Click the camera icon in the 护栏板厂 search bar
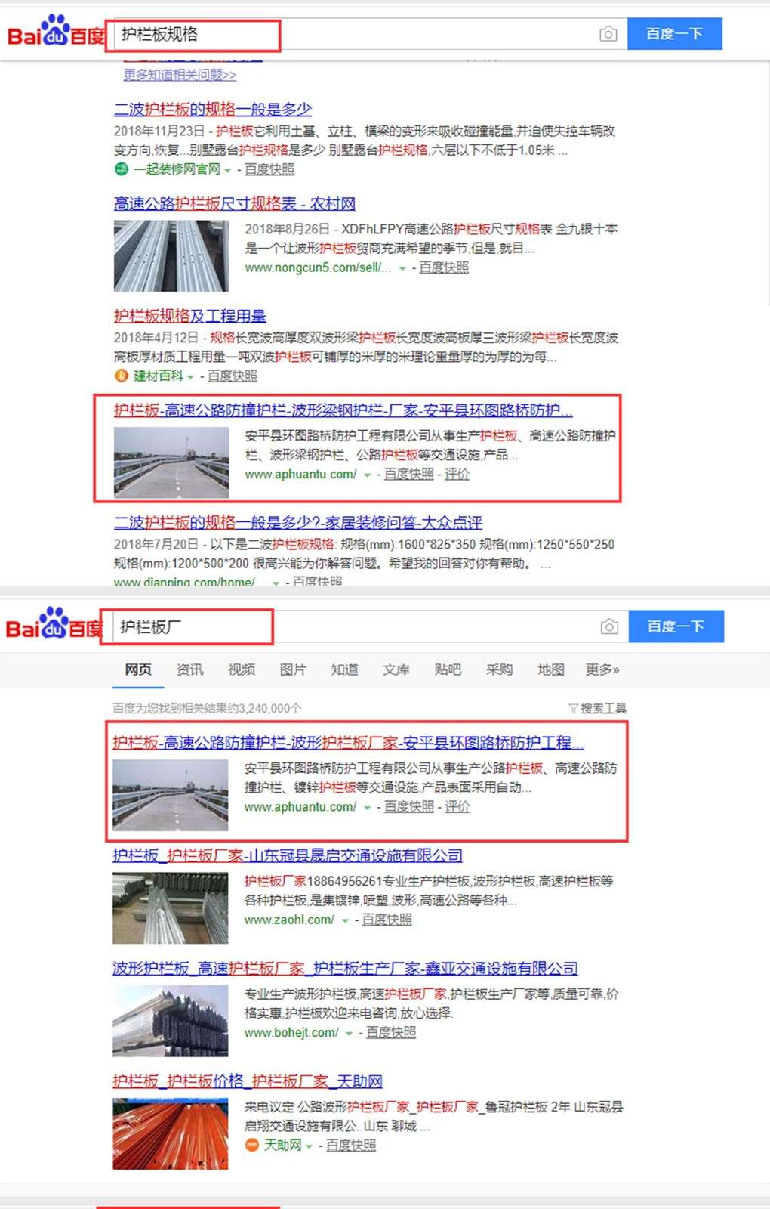 pos(609,626)
